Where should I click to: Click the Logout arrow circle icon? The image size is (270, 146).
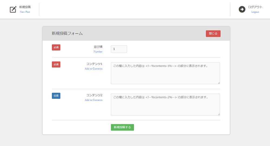click(x=242, y=9)
